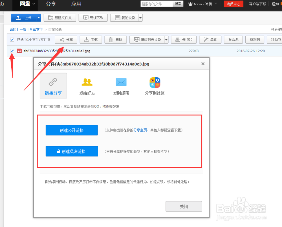This screenshot has width=282, height=227.
Task: Click the 美化 beautify button
Action: coord(210,40)
